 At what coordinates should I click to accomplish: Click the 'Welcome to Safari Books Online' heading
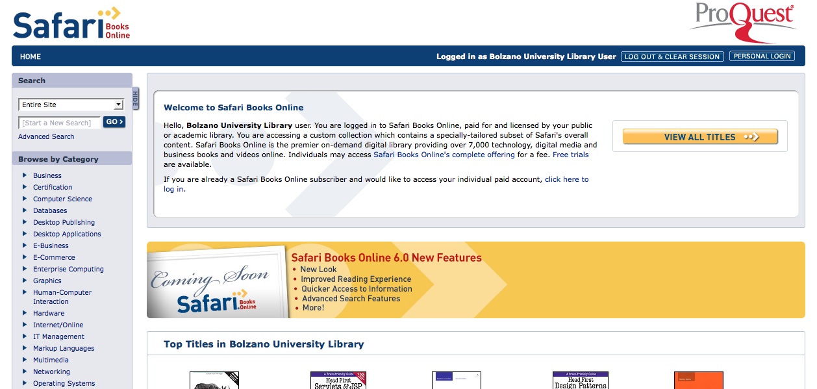pos(234,108)
